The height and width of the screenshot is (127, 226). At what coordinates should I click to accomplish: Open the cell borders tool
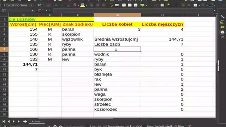tap(195, 5)
